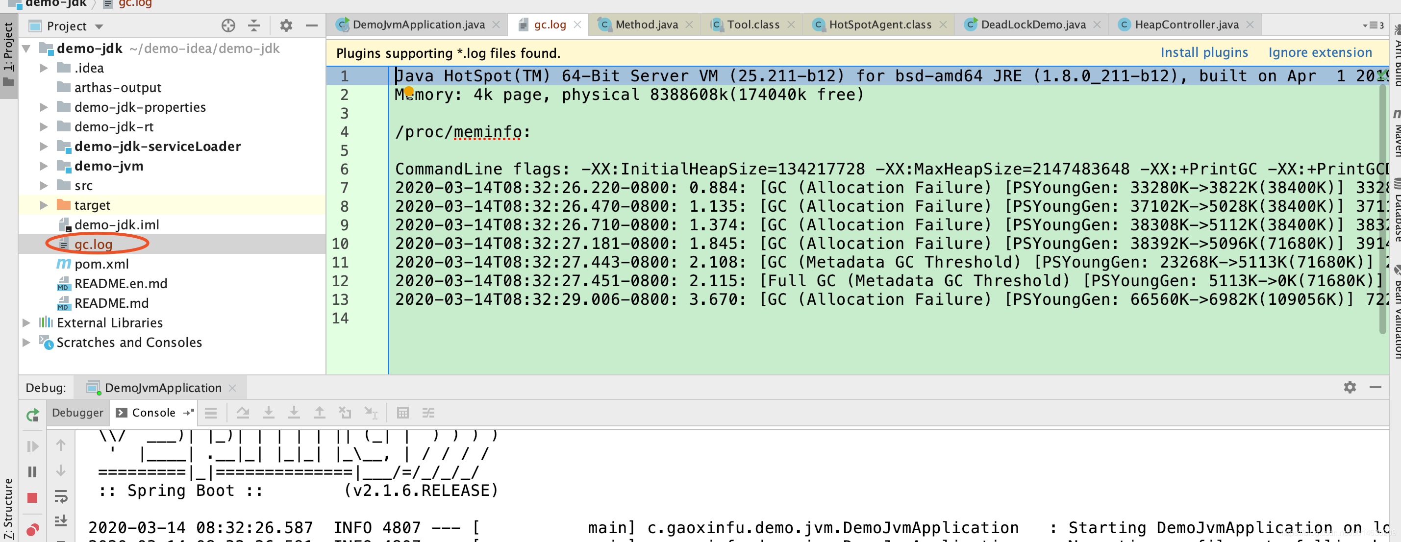Expand demo-jdk-serviceLoader module
This screenshot has width=1401, height=542.
pos(44,146)
